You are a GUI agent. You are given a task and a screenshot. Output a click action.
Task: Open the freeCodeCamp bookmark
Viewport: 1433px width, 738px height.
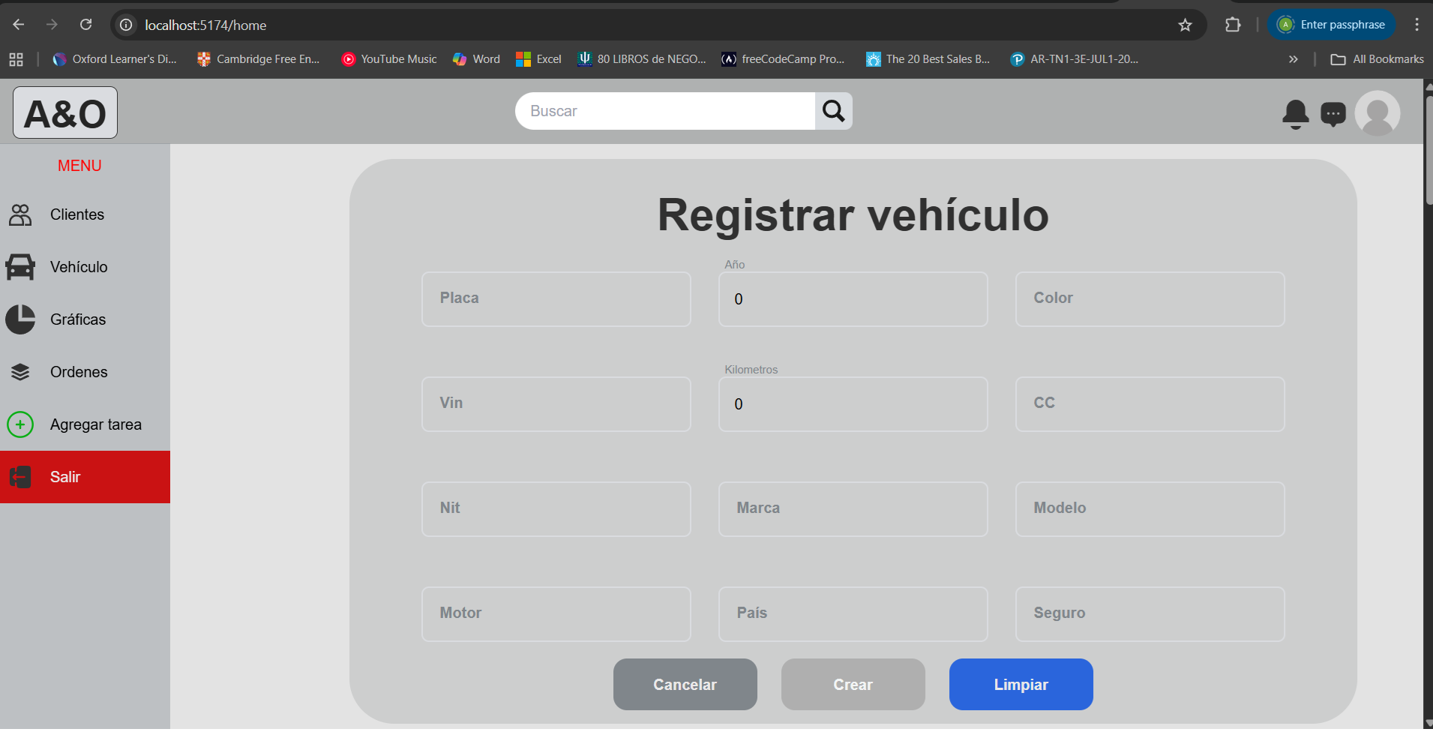tap(783, 58)
